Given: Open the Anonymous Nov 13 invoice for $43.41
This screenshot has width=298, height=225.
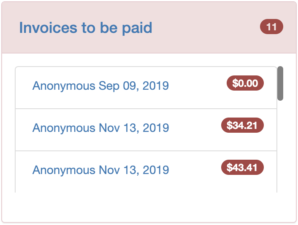Looking at the screenshot, I should click(100, 170).
